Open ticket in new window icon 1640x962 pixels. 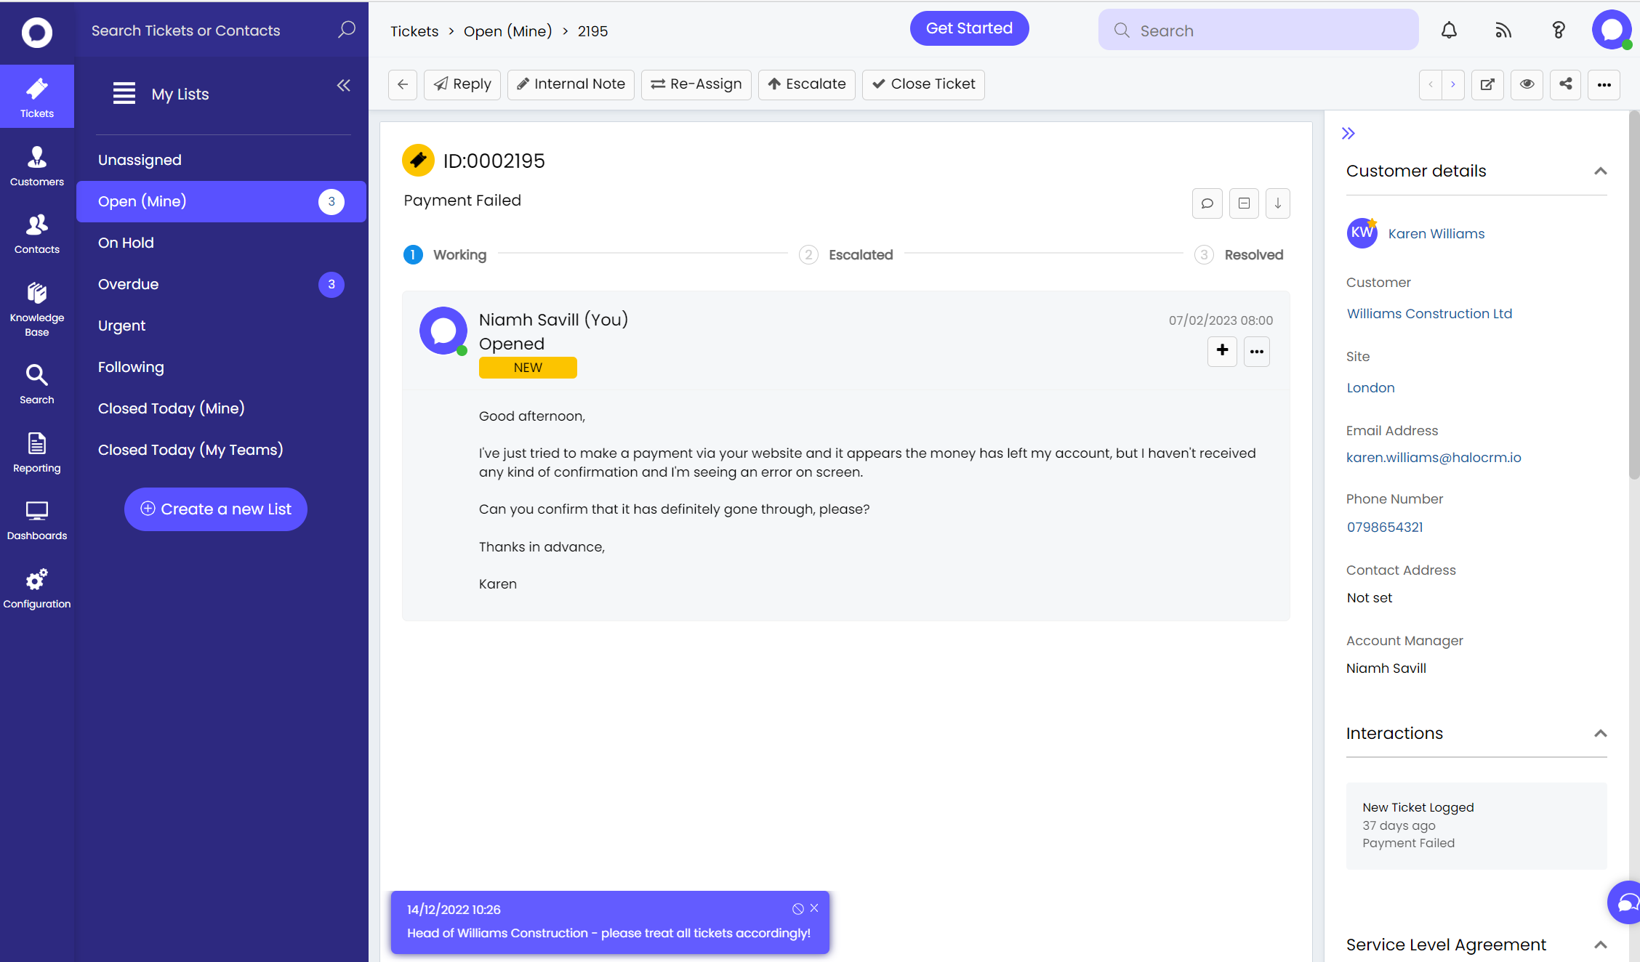pyautogui.click(x=1487, y=84)
